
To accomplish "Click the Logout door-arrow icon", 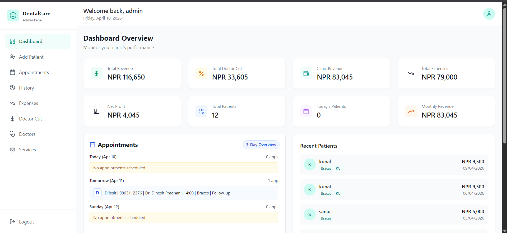I will coord(12,222).
